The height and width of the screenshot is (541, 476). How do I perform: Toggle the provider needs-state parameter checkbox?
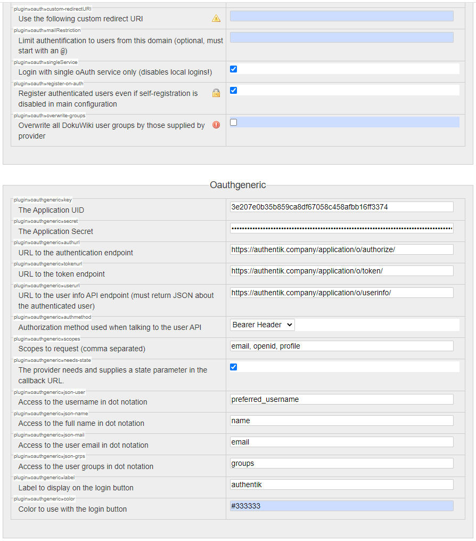tap(233, 367)
